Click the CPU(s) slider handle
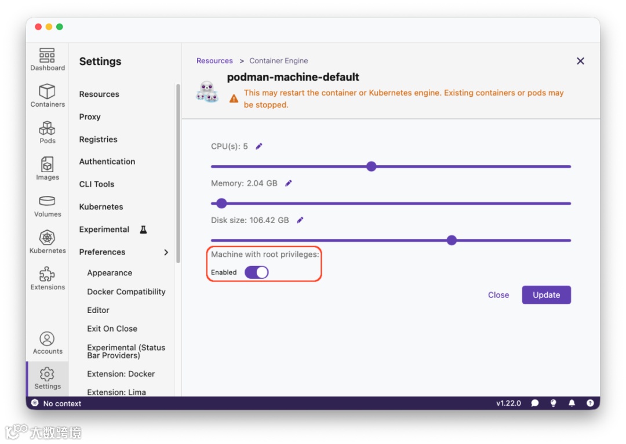Viewport: 626px width, 444px height. (x=372, y=166)
